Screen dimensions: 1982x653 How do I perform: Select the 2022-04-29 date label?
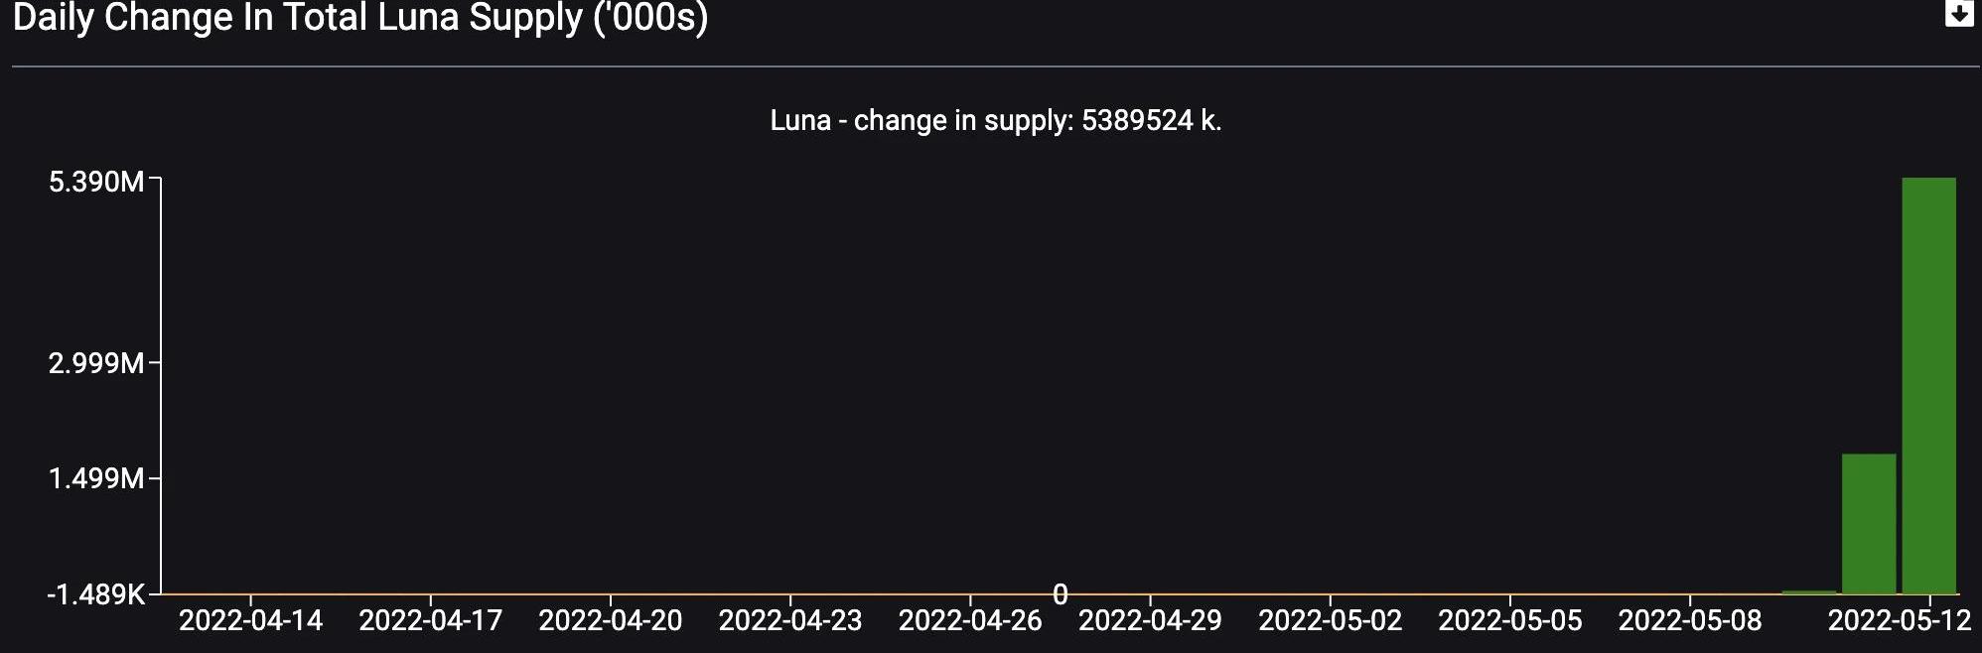click(x=1150, y=621)
